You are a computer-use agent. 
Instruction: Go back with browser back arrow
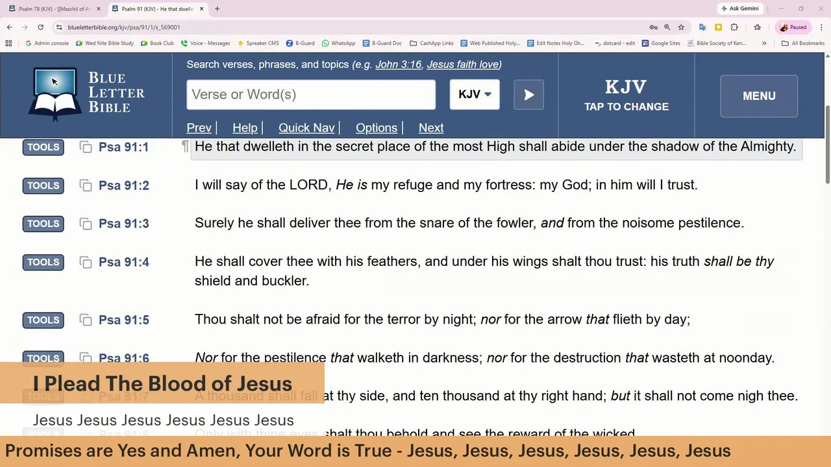10,27
